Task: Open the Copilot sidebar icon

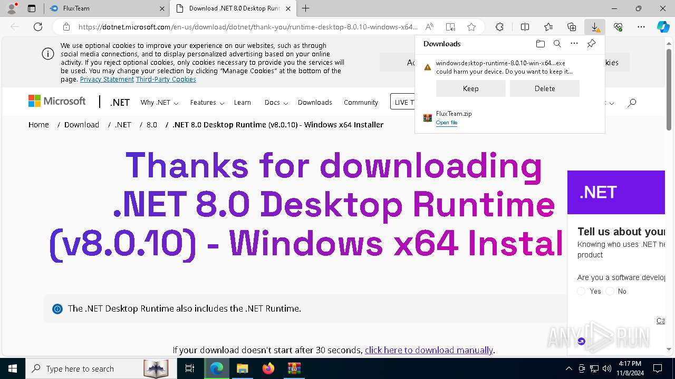Action: 663,27
